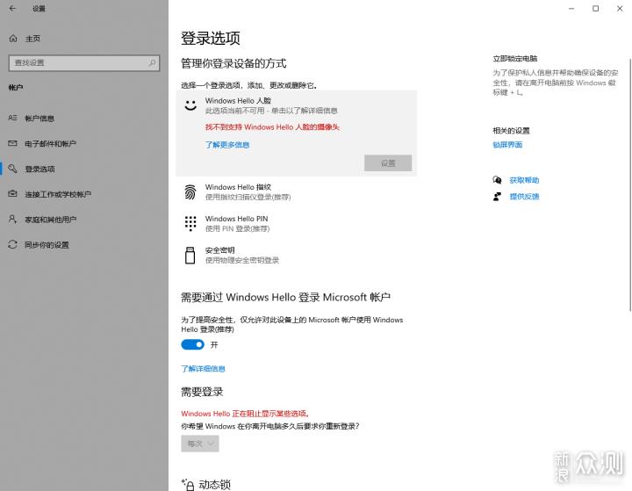Click into the 查找设置 search field
Image resolution: width=632 pixels, height=491 pixels.
pos(84,63)
